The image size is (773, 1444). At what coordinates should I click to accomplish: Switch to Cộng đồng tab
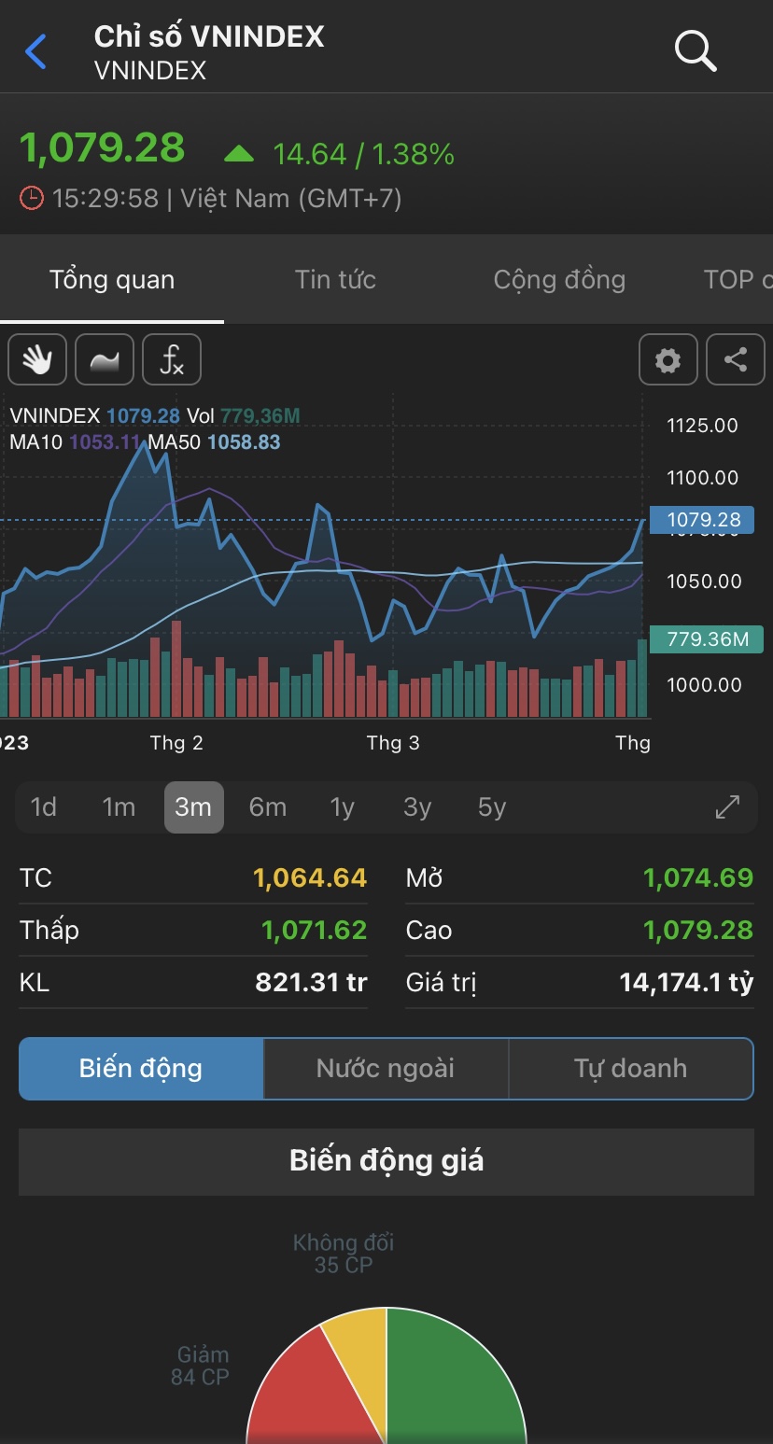click(x=559, y=279)
